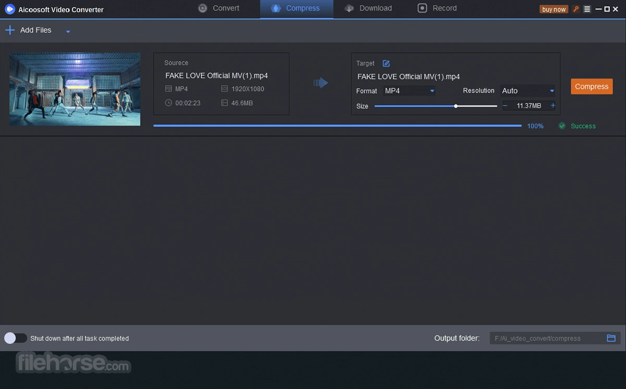Browse output folder with folder icon

611,338
